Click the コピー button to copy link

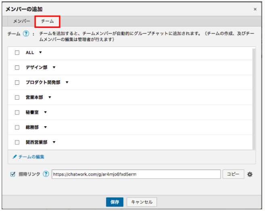coord(233,174)
